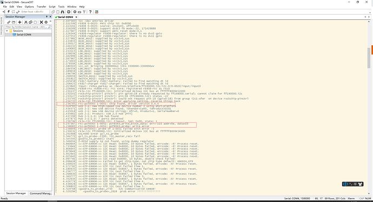373x202 pixels.
Task: Click the copy icon in Session Manager
Action: coord(30,22)
